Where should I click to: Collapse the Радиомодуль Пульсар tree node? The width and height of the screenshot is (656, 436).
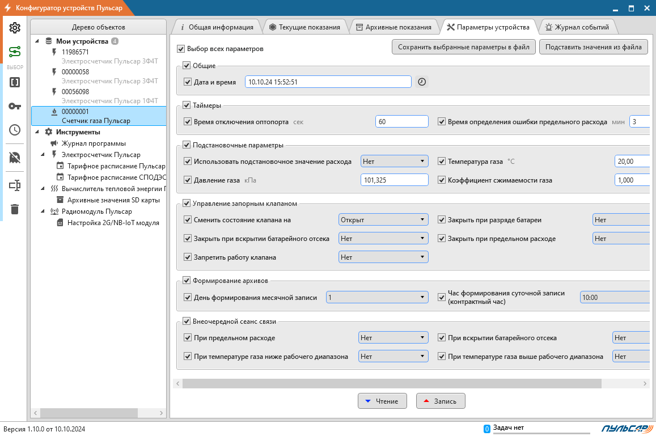coord(43,211)
